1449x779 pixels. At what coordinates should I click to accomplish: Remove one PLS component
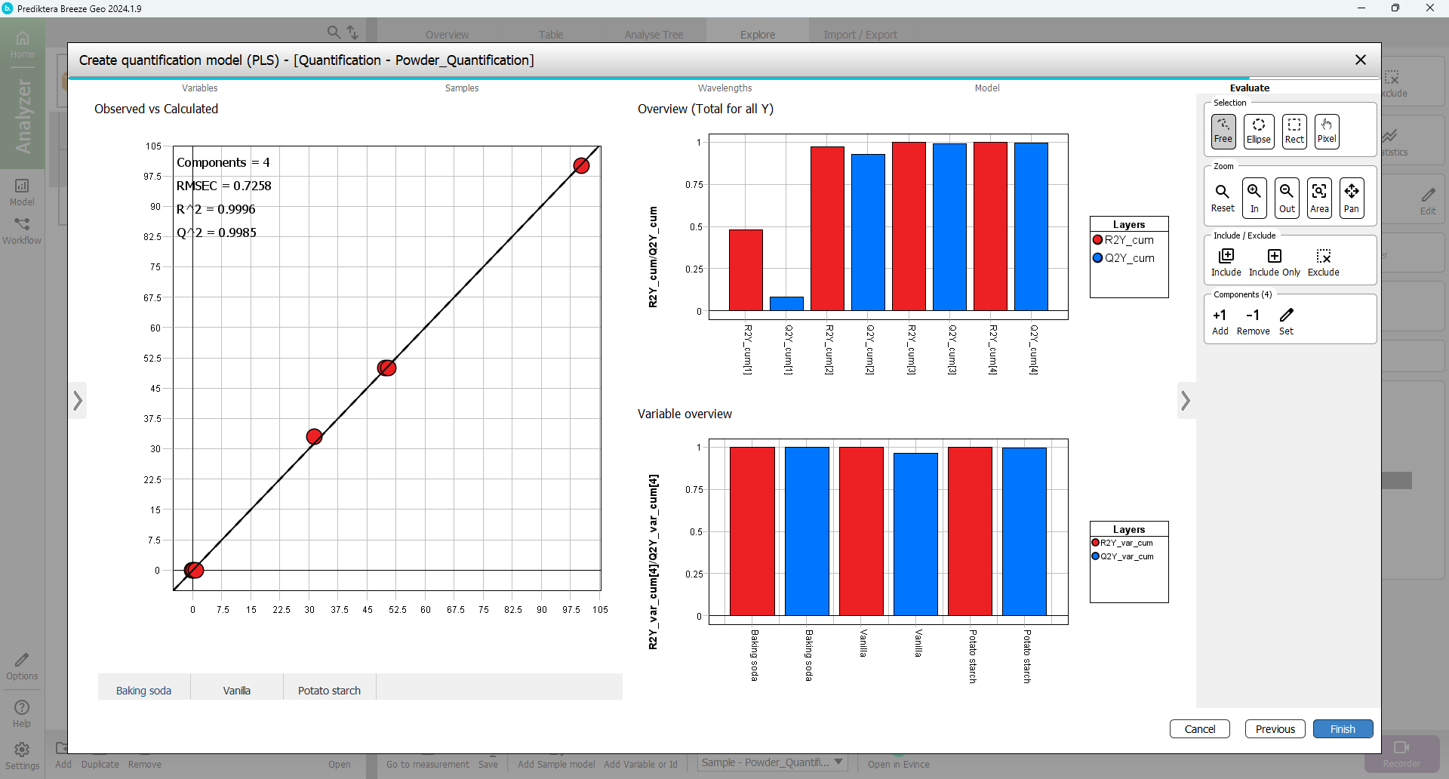click(x=1253, y=321)
